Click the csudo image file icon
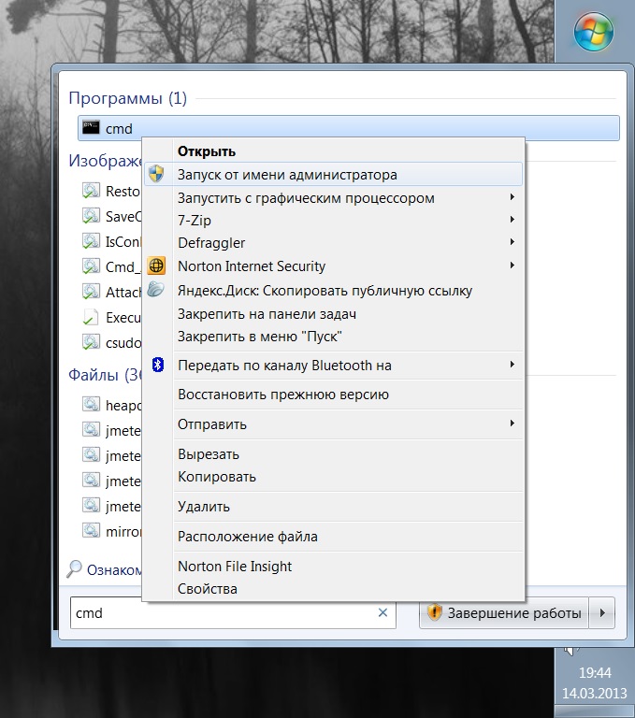This screenshot has width=635, height=718. [x=91, y=341]
